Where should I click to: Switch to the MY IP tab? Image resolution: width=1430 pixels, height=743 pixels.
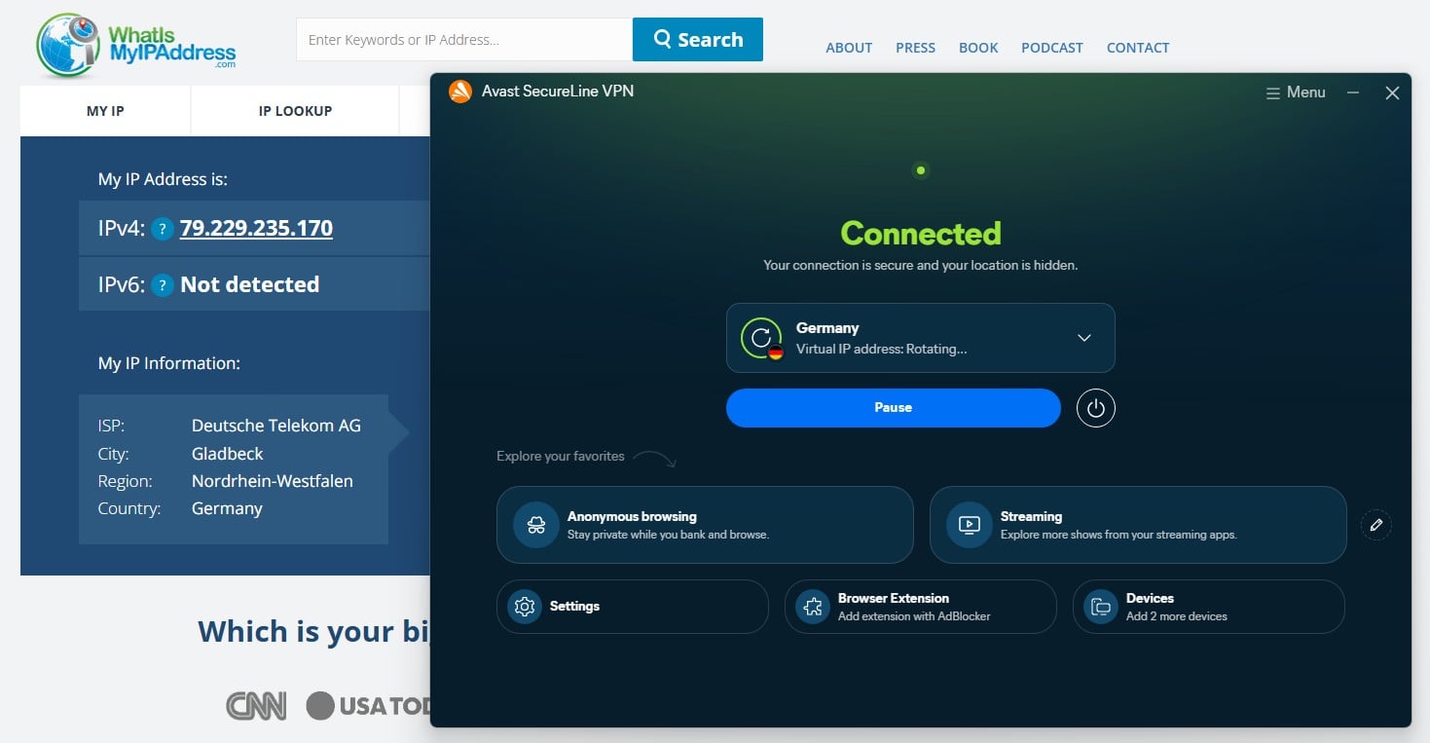(105, 111)
